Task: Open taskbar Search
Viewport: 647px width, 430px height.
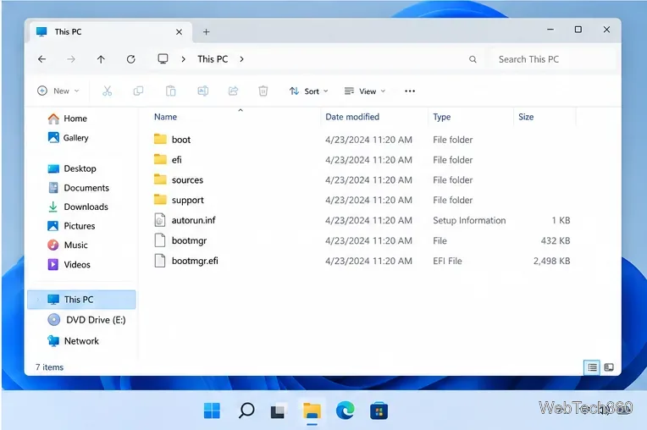Action: (x=246, y=411)
